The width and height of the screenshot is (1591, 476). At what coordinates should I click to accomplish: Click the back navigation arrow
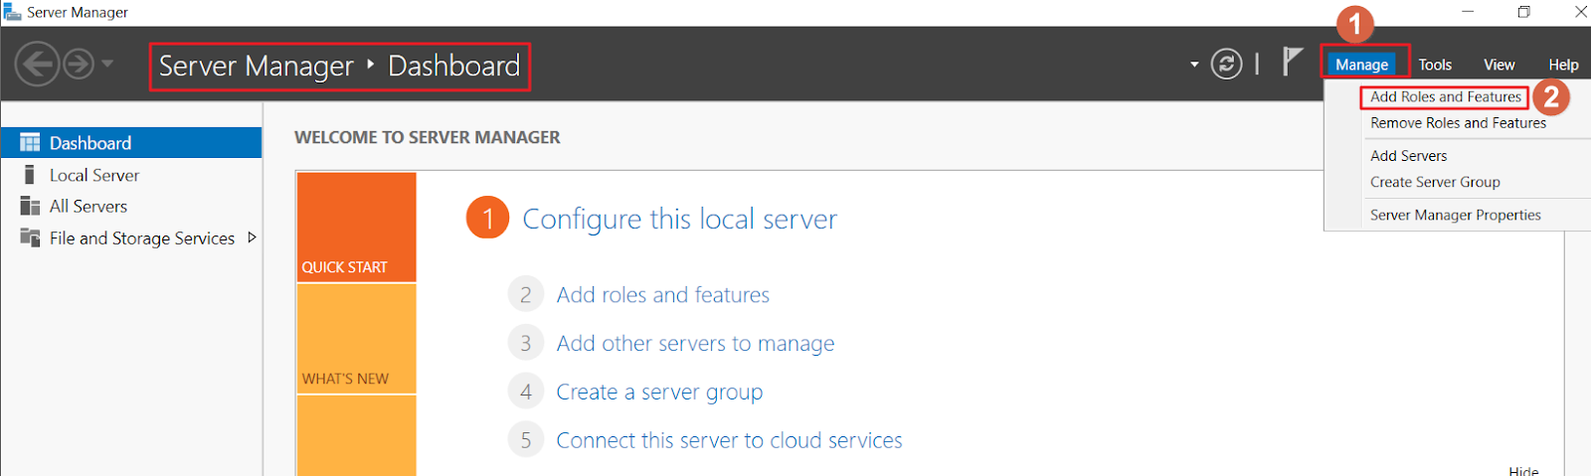[x=37, y=65]
